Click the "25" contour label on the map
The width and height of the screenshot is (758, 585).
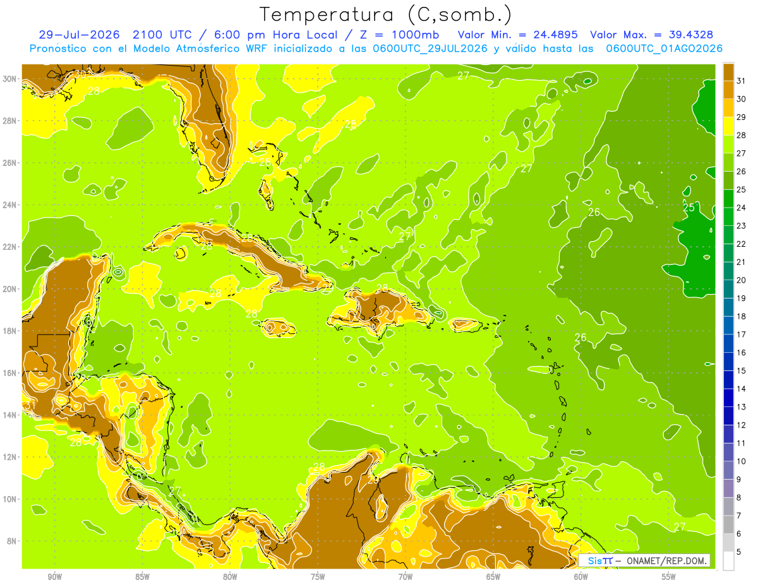689,208
